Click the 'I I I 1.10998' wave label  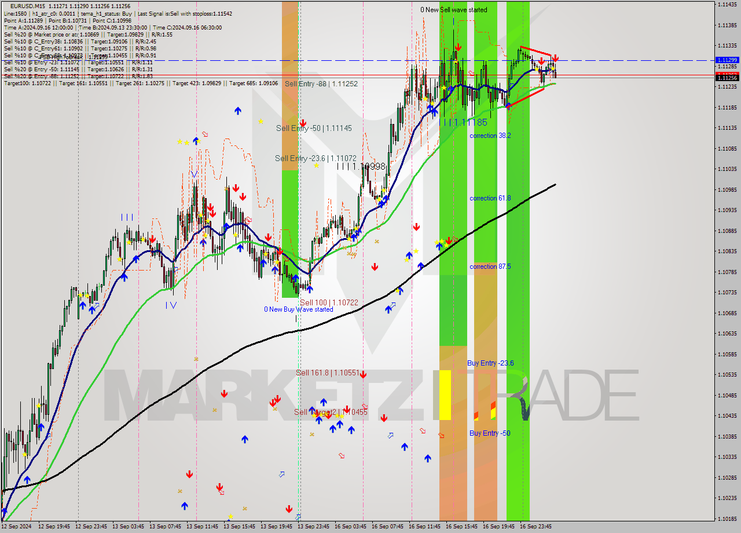click(361, 166)
